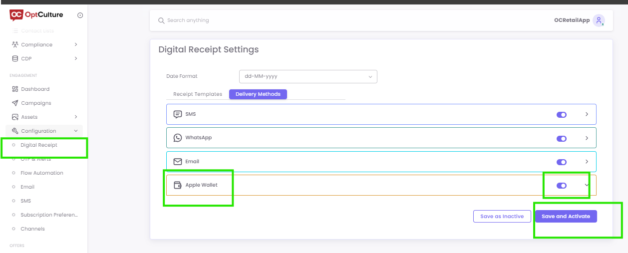
Task: Open Campaigns in the sidebar
Action: click(36, 103)
